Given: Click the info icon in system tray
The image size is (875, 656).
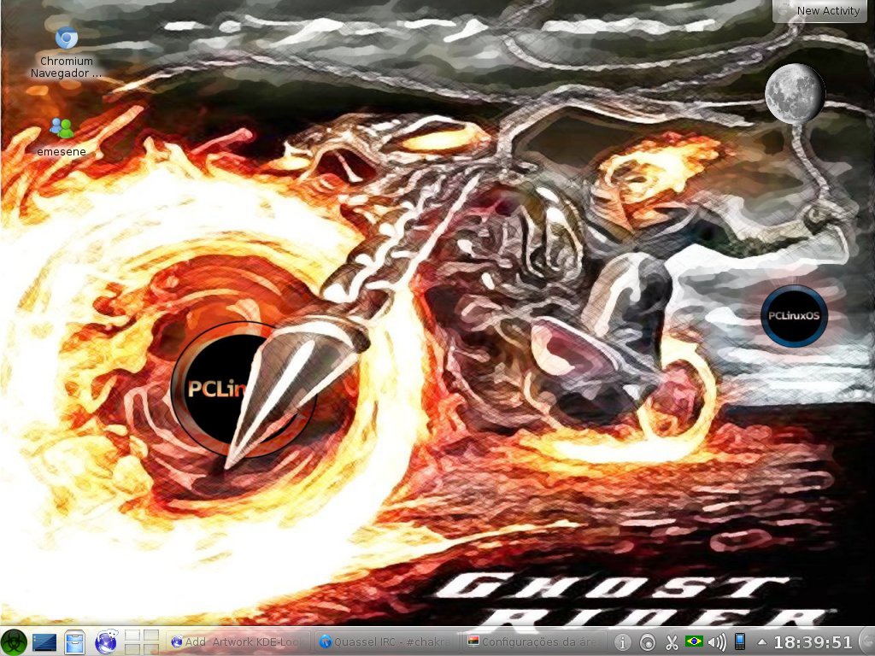Looking at the screenshot, I should coord(622,642).
